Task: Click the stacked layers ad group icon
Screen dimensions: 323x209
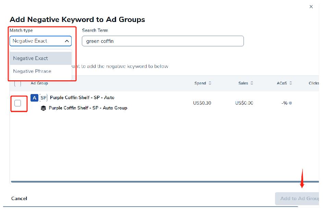Action: click(44, 108)
